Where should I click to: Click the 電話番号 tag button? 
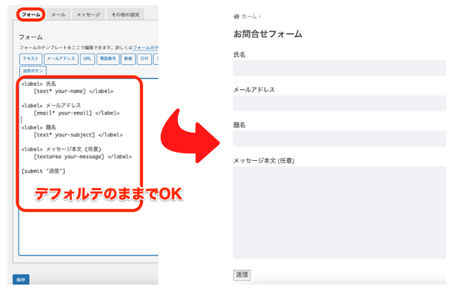click(x=108, y=59)
